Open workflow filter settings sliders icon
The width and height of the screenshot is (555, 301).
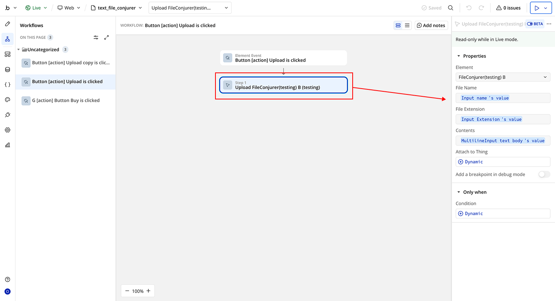coord(96,37)
